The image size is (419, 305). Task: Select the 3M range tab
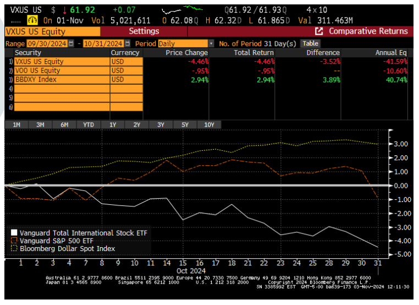tap(40, 124)
